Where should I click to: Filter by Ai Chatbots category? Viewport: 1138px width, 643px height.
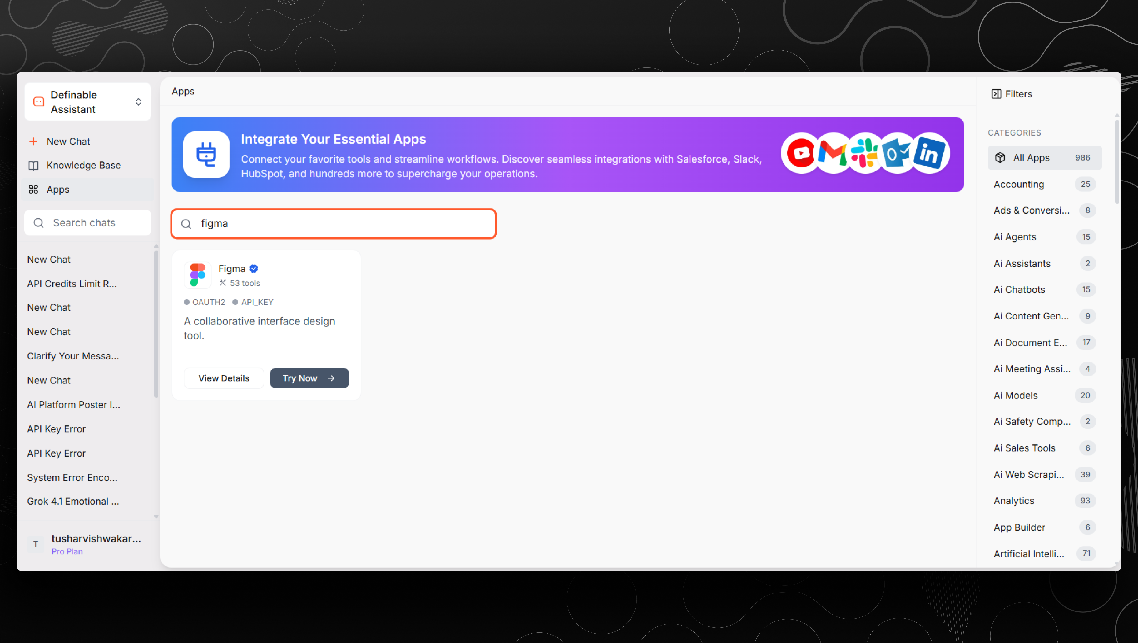point(1044,290)
